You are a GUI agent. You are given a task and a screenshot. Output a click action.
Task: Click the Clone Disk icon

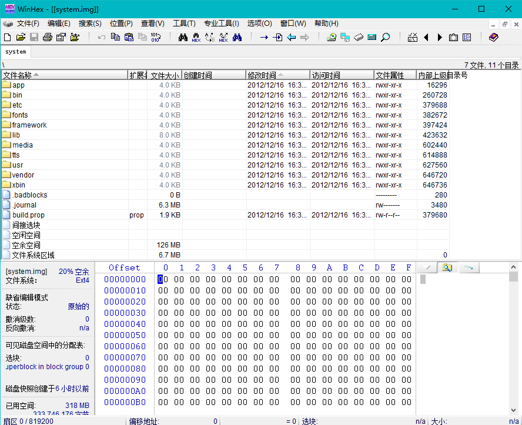(345, 37)
